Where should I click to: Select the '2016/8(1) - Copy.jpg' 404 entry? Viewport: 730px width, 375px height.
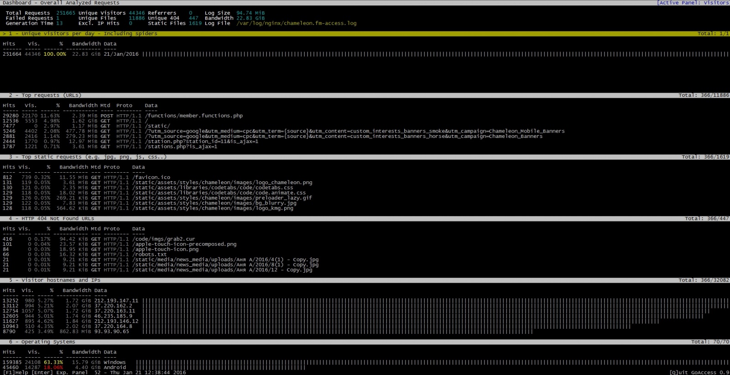[225, 265]
